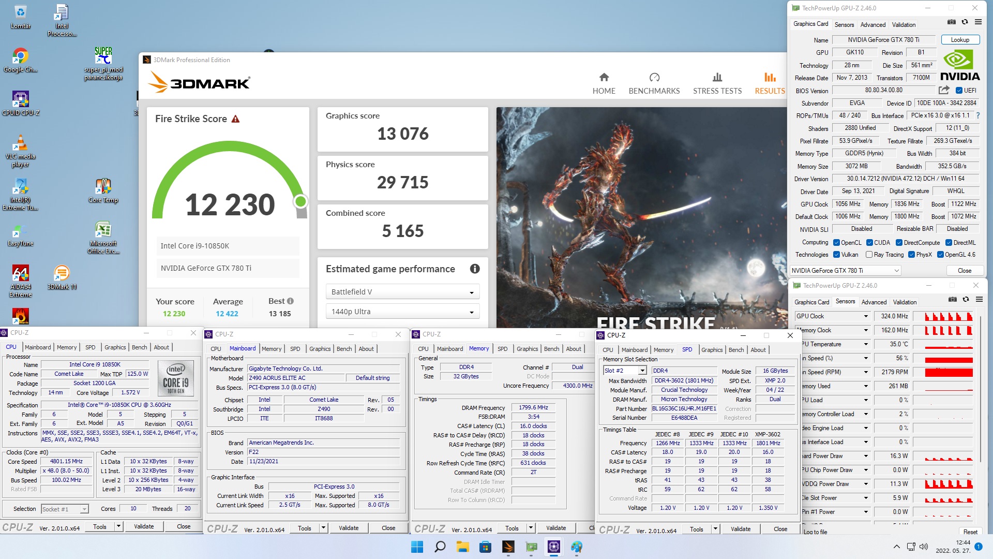Take screenshot via top GPU-Z camera icon
993x559 pixels.
pos(951,22)
